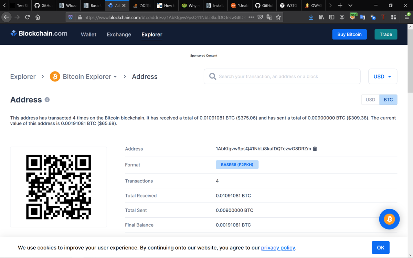Open the library icon
This screenshot has width=413, height=258.
(321, 17)
